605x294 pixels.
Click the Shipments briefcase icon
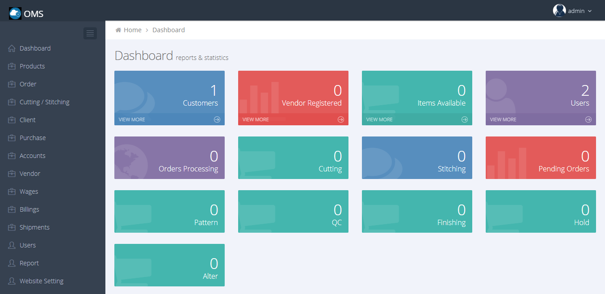pos(12,227)
